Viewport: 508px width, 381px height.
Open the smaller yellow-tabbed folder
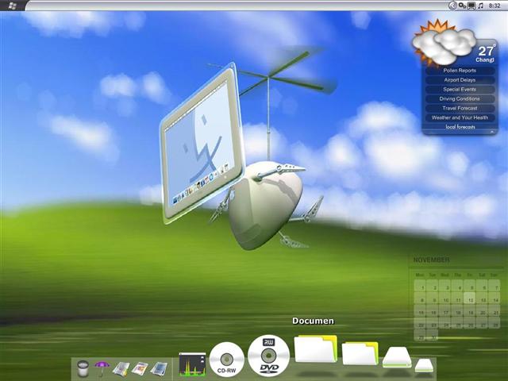tap(360, 353)
